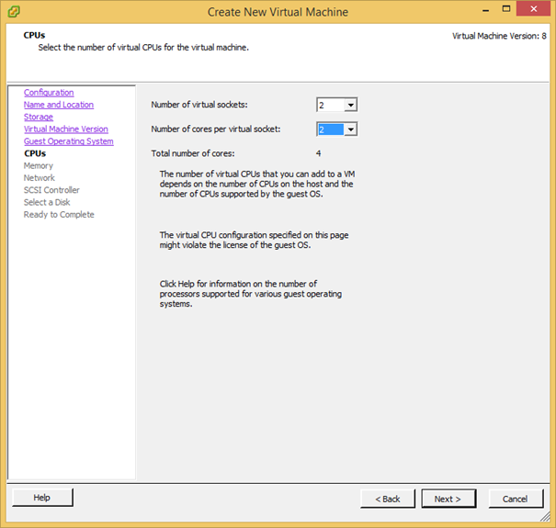The height and width of the screenshot is (528, 556).
Task: Maximize the Create New Virtual Machine window
Action: (x=506, y=9)
